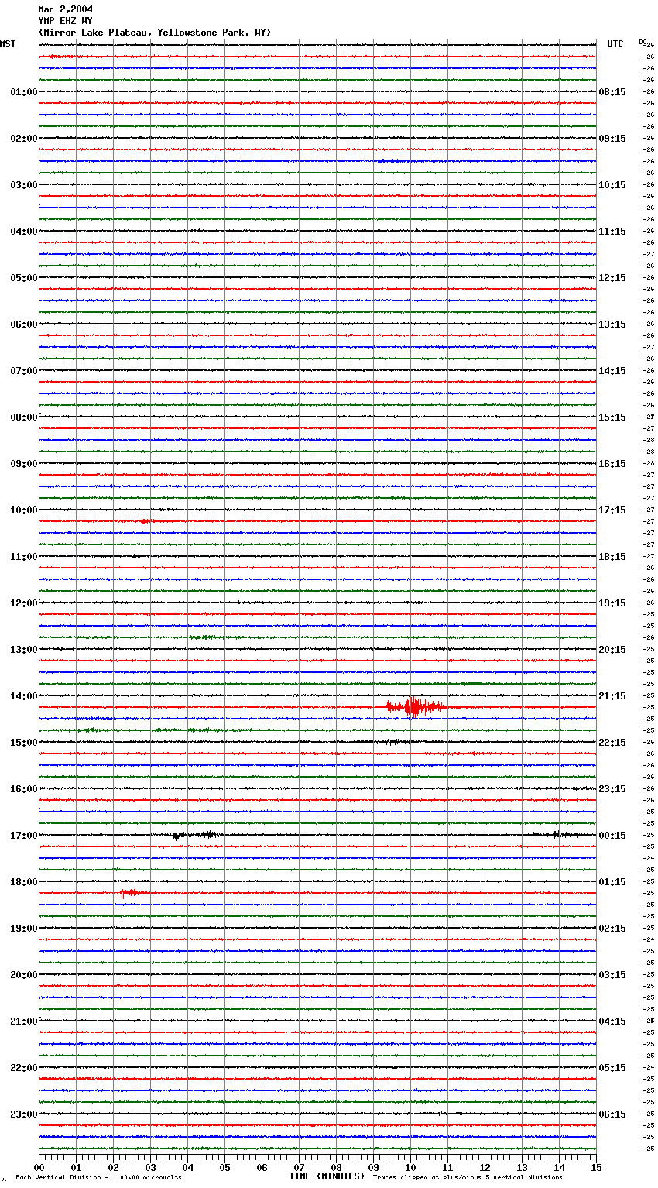The width and height of the screenshot is (658, 1188).
Task: Select the 01:00 MST time label
Action: pyautogui.click(x=24, y=92)
